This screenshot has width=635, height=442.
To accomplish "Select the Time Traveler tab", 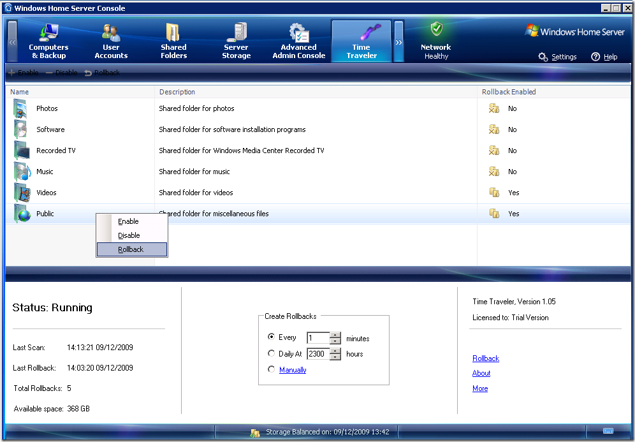I will 361,41.
